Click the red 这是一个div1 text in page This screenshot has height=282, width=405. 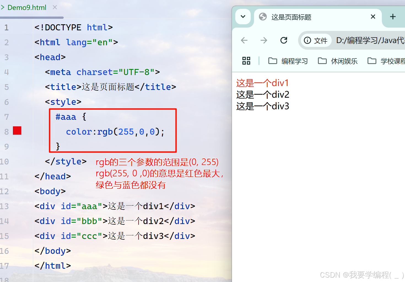263,83
